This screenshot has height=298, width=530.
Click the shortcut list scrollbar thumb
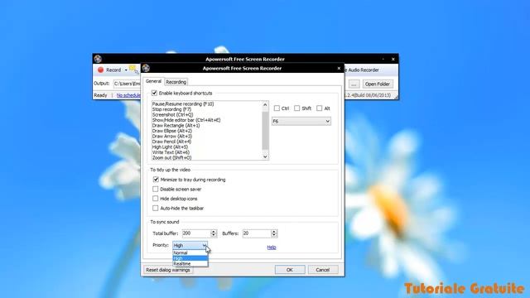pyautogui.click(x=265, y=130)
